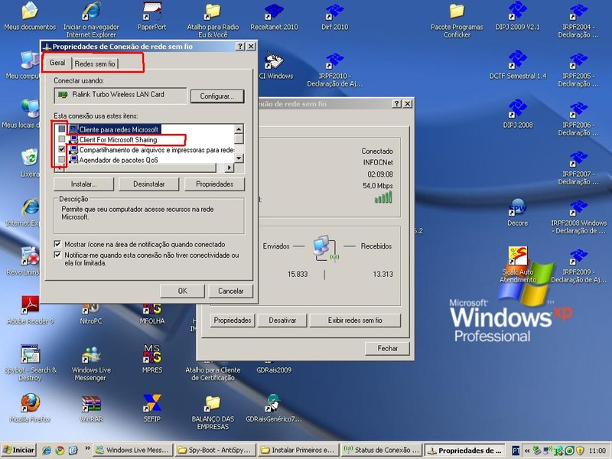Toggle Notificar-me quando conexão limitada checkbox
The width and height of the screenshot is (612, 459).
pyautogui.click(x=57, y=256)
